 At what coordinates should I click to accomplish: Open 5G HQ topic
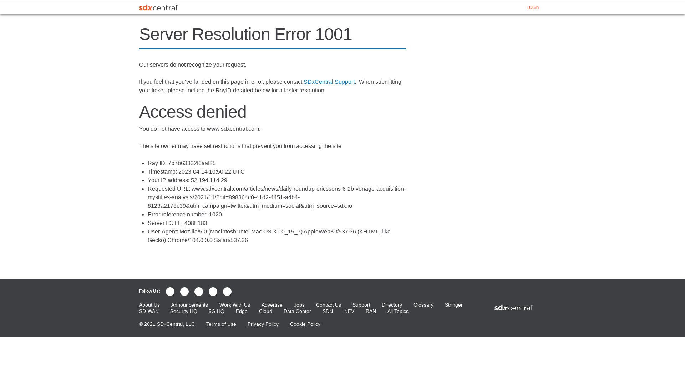(217, 311)
